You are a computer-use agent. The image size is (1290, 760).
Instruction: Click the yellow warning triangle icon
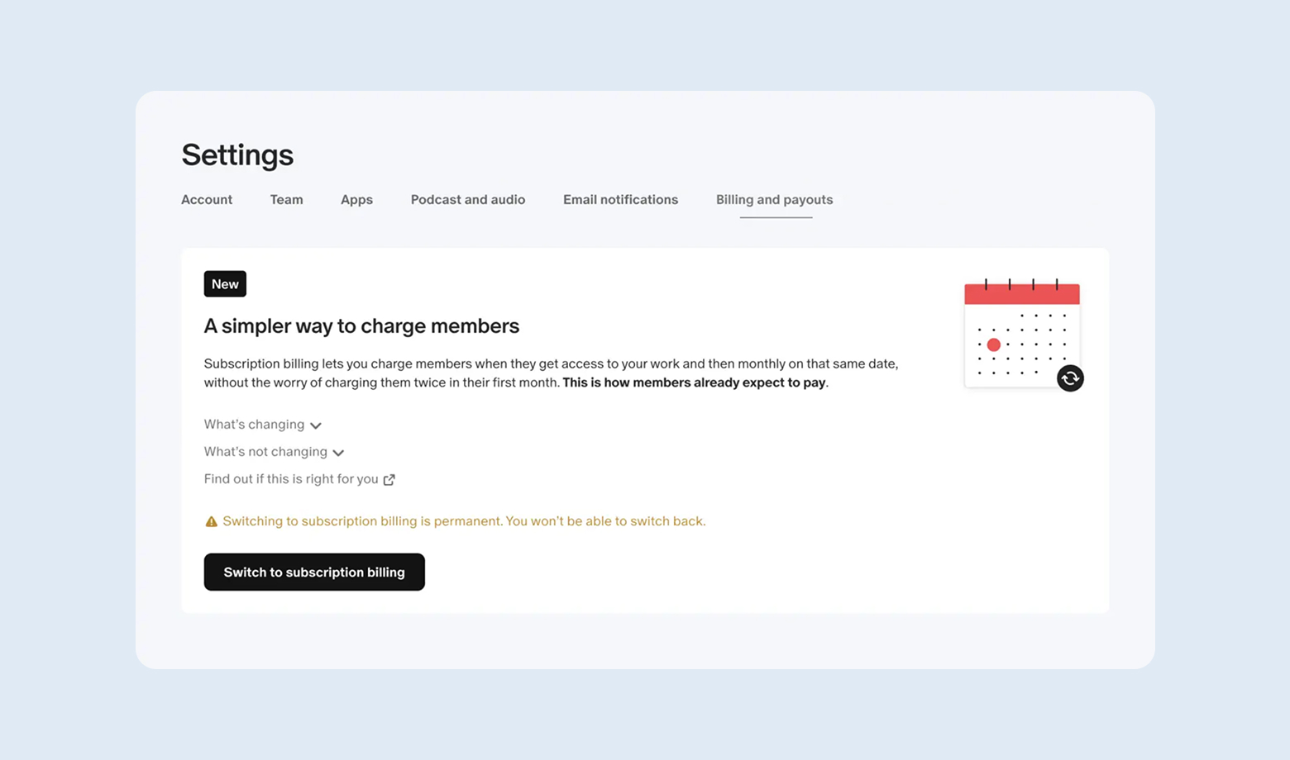[212, 522]
